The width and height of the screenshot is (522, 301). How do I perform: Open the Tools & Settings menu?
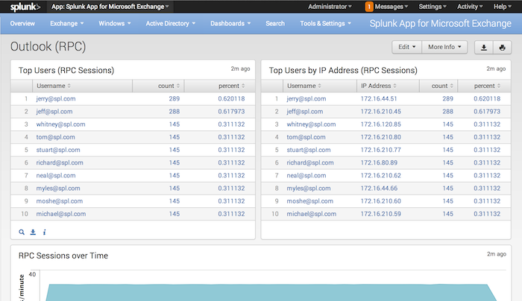pyautogui.click(x=325, y=24)
